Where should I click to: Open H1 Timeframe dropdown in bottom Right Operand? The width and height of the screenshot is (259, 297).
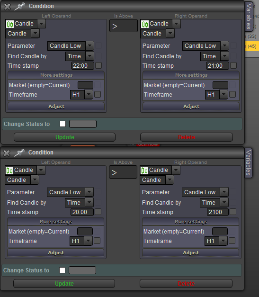pyautogui.click(x=223, y=241)
